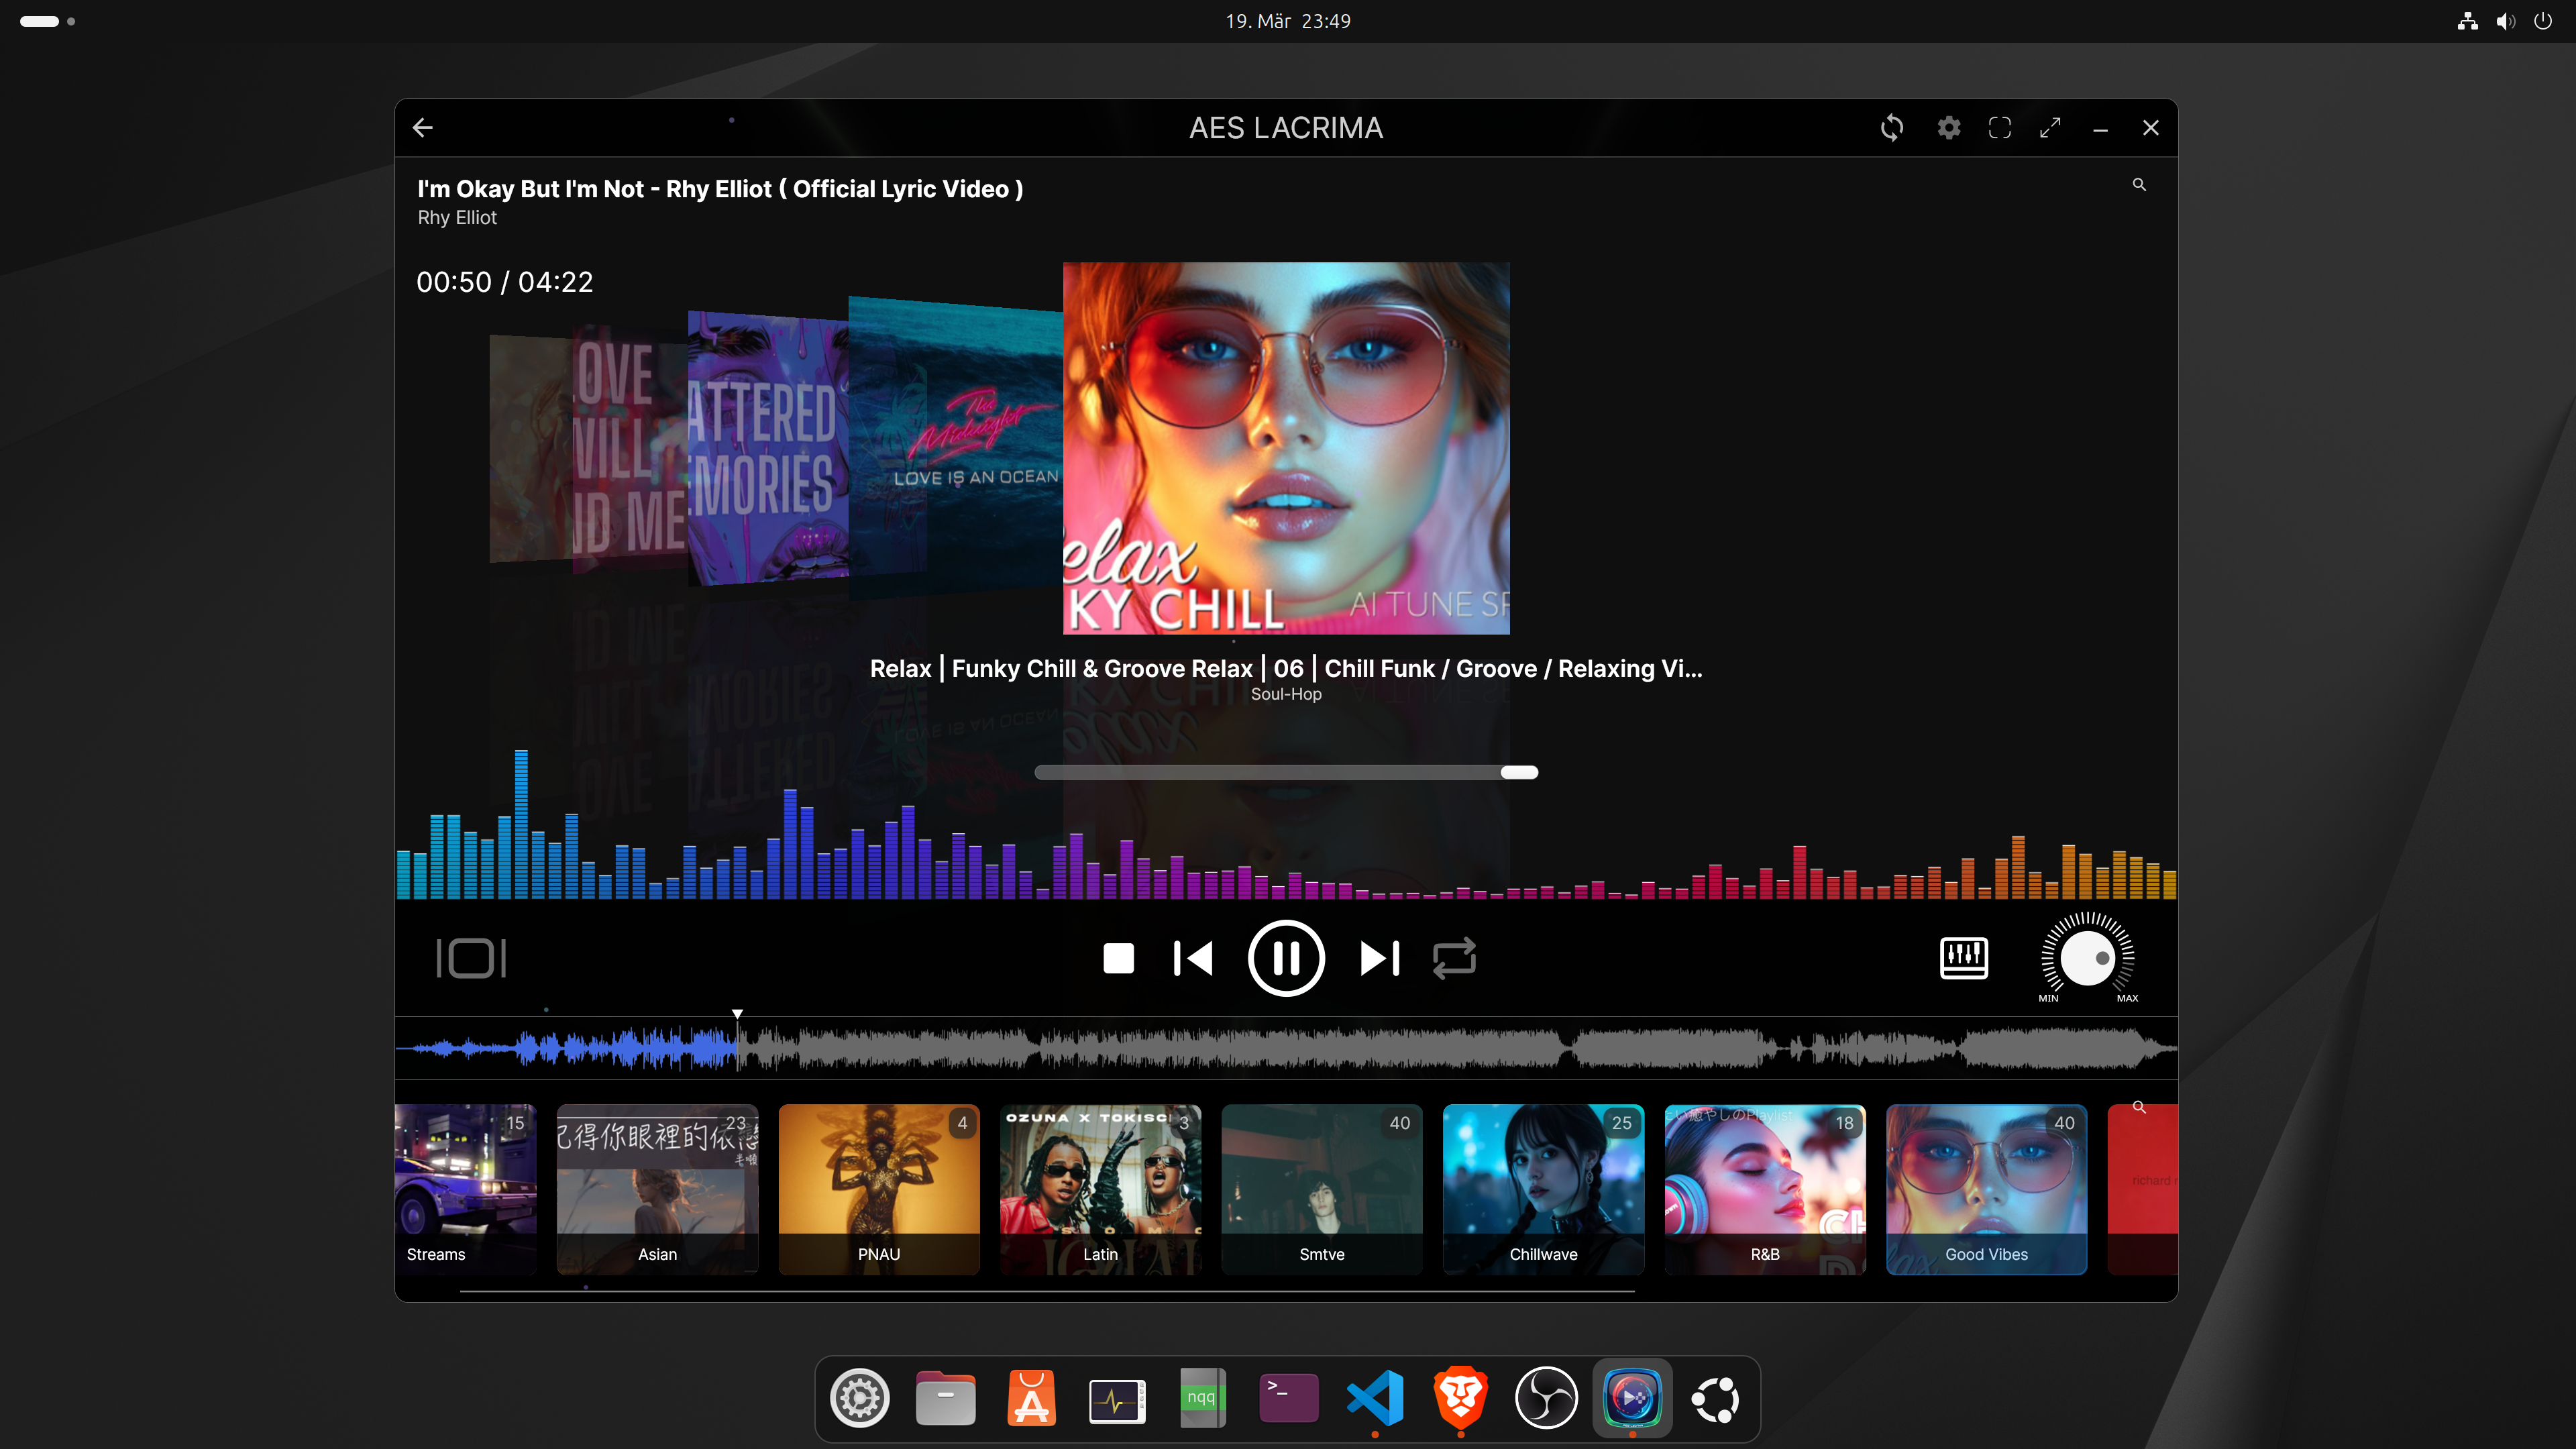Click the playlist row horizontal scrollbar
The width and height of the screenshot is (2576, 1449).
pyautogui.click(x=1047, y=1291)
